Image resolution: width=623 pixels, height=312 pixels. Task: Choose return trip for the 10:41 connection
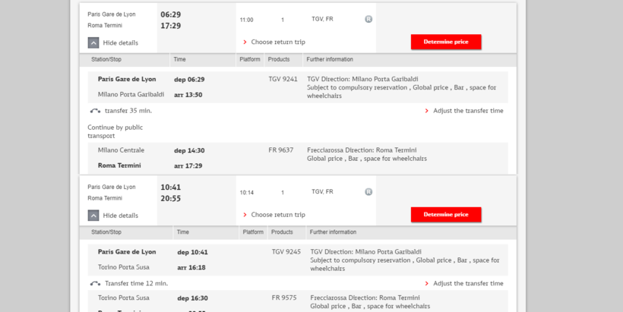coord(278,215)
